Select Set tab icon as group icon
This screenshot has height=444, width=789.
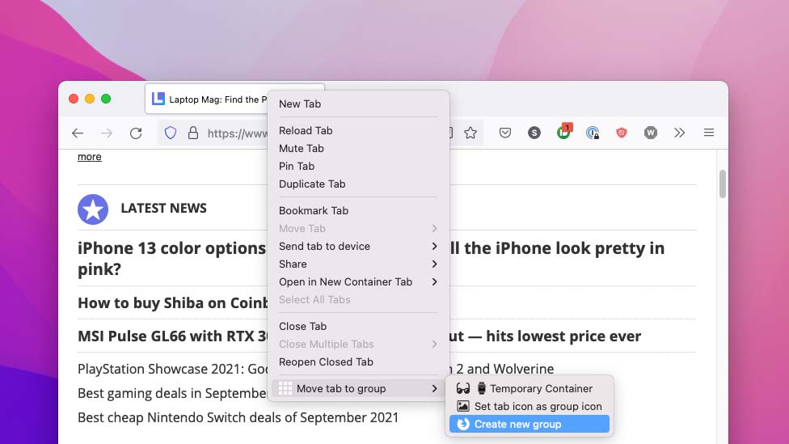[530, 406]
